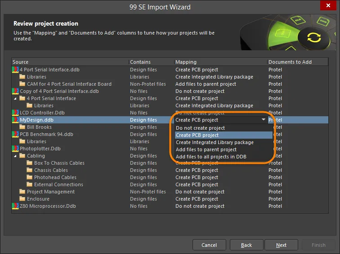Click the 4 Port Serial Interface.ddb database icon
The height and width of the screenshot is (254, 340).
tap(15, 70)
